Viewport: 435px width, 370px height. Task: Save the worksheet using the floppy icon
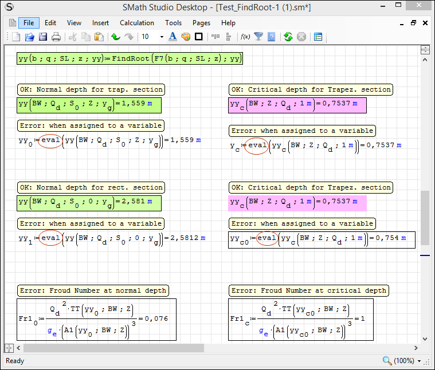[43, 37]
